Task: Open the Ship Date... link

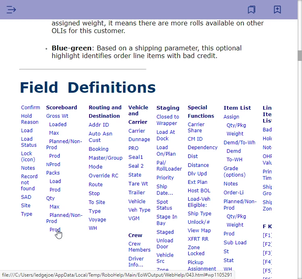Action: (165, 189)
